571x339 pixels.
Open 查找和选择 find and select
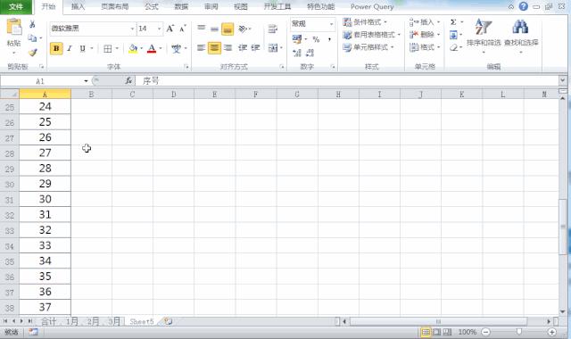pos(521,36)
